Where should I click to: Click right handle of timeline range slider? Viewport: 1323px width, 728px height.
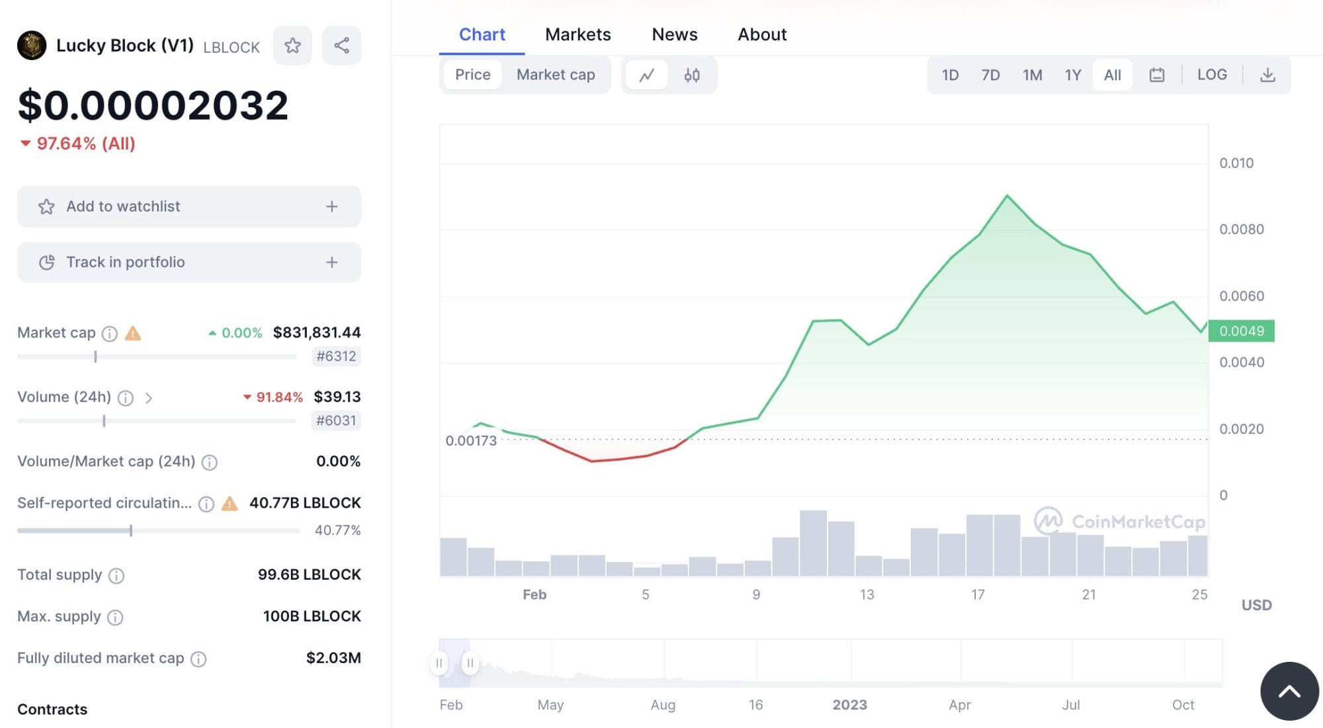470,662
